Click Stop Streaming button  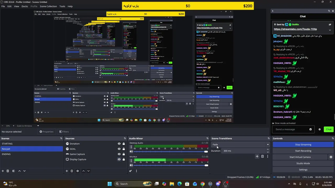pos(303,145)
